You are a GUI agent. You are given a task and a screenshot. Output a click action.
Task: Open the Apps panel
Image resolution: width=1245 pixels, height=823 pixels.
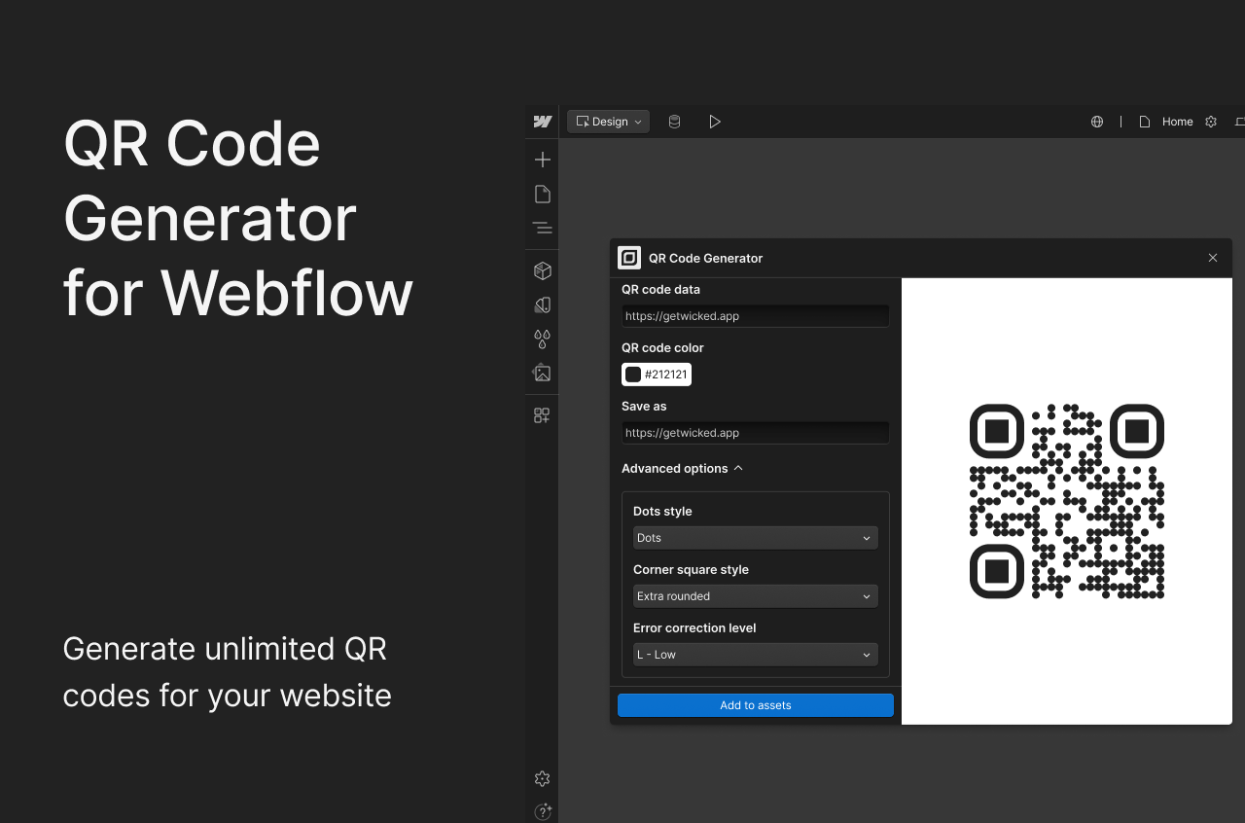point(542,415)
